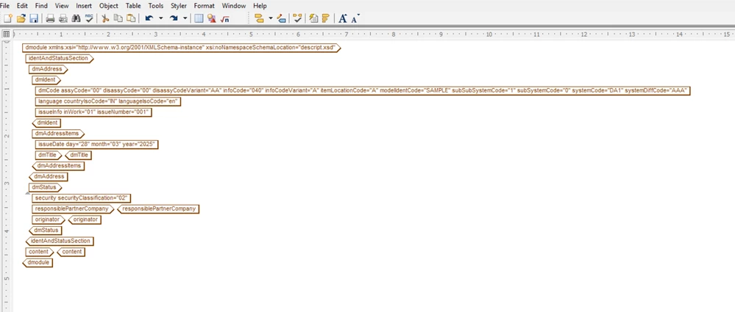Open Print Preview from the toolbar

coord(63,18)
